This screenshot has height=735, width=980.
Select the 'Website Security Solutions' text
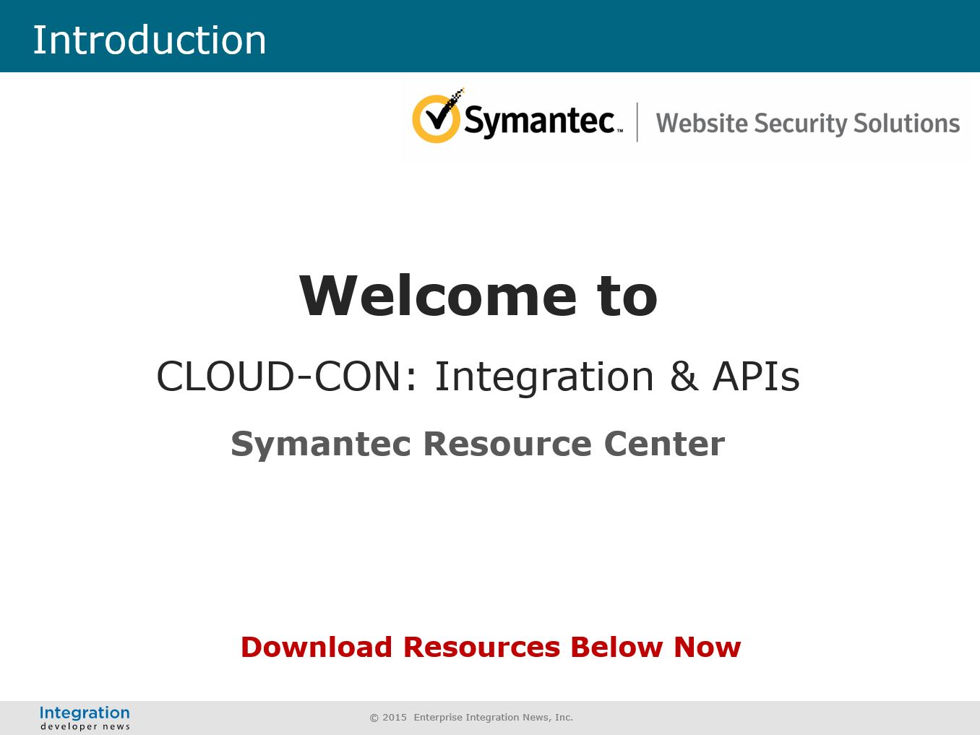pyautogui.click(x=807, y=124)
